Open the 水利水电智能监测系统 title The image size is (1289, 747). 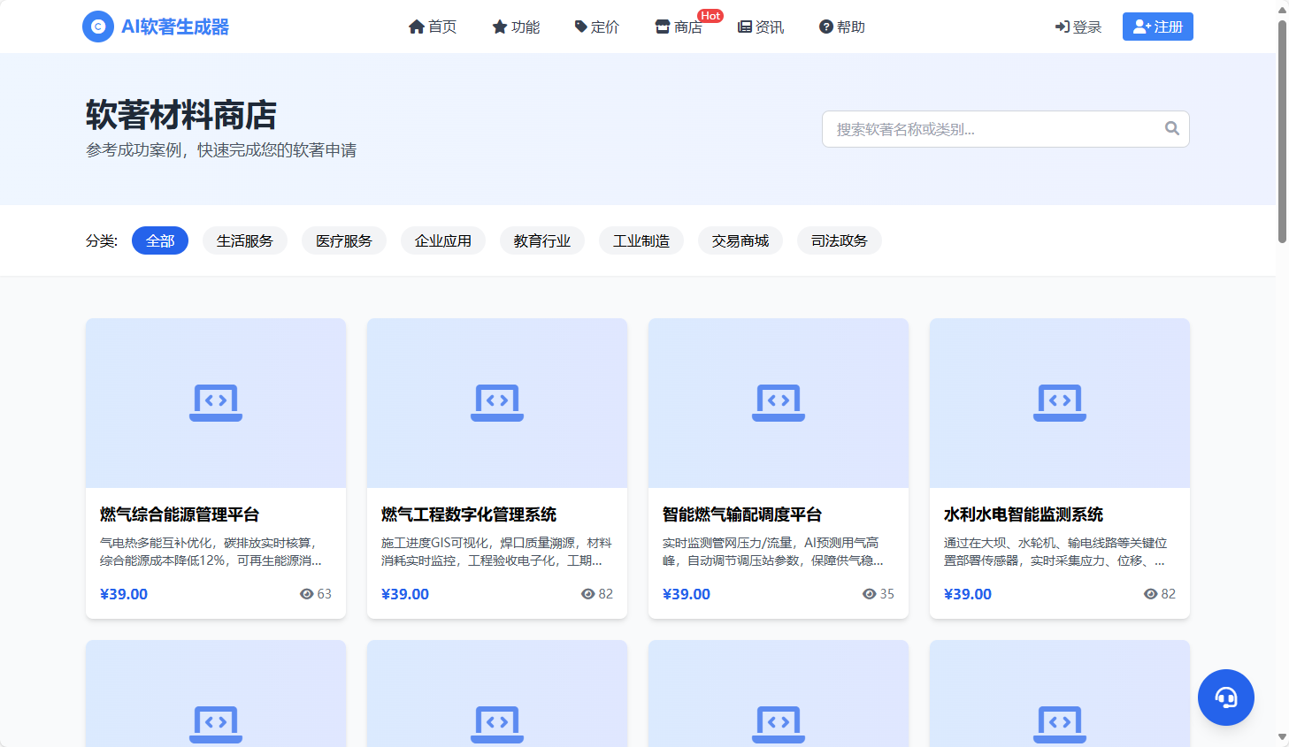[1024, 515]
